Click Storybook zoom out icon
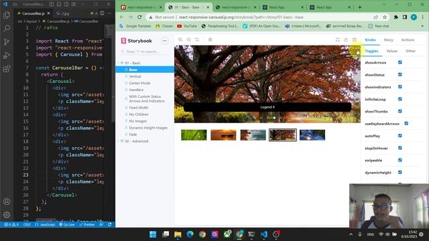429x241 pixels. tap(189, 39)
